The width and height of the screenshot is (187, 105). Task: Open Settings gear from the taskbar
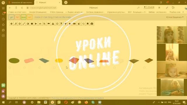click(x=32, y=102)
